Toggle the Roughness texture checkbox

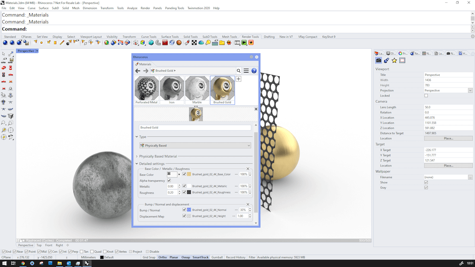(x=184, y=192)
